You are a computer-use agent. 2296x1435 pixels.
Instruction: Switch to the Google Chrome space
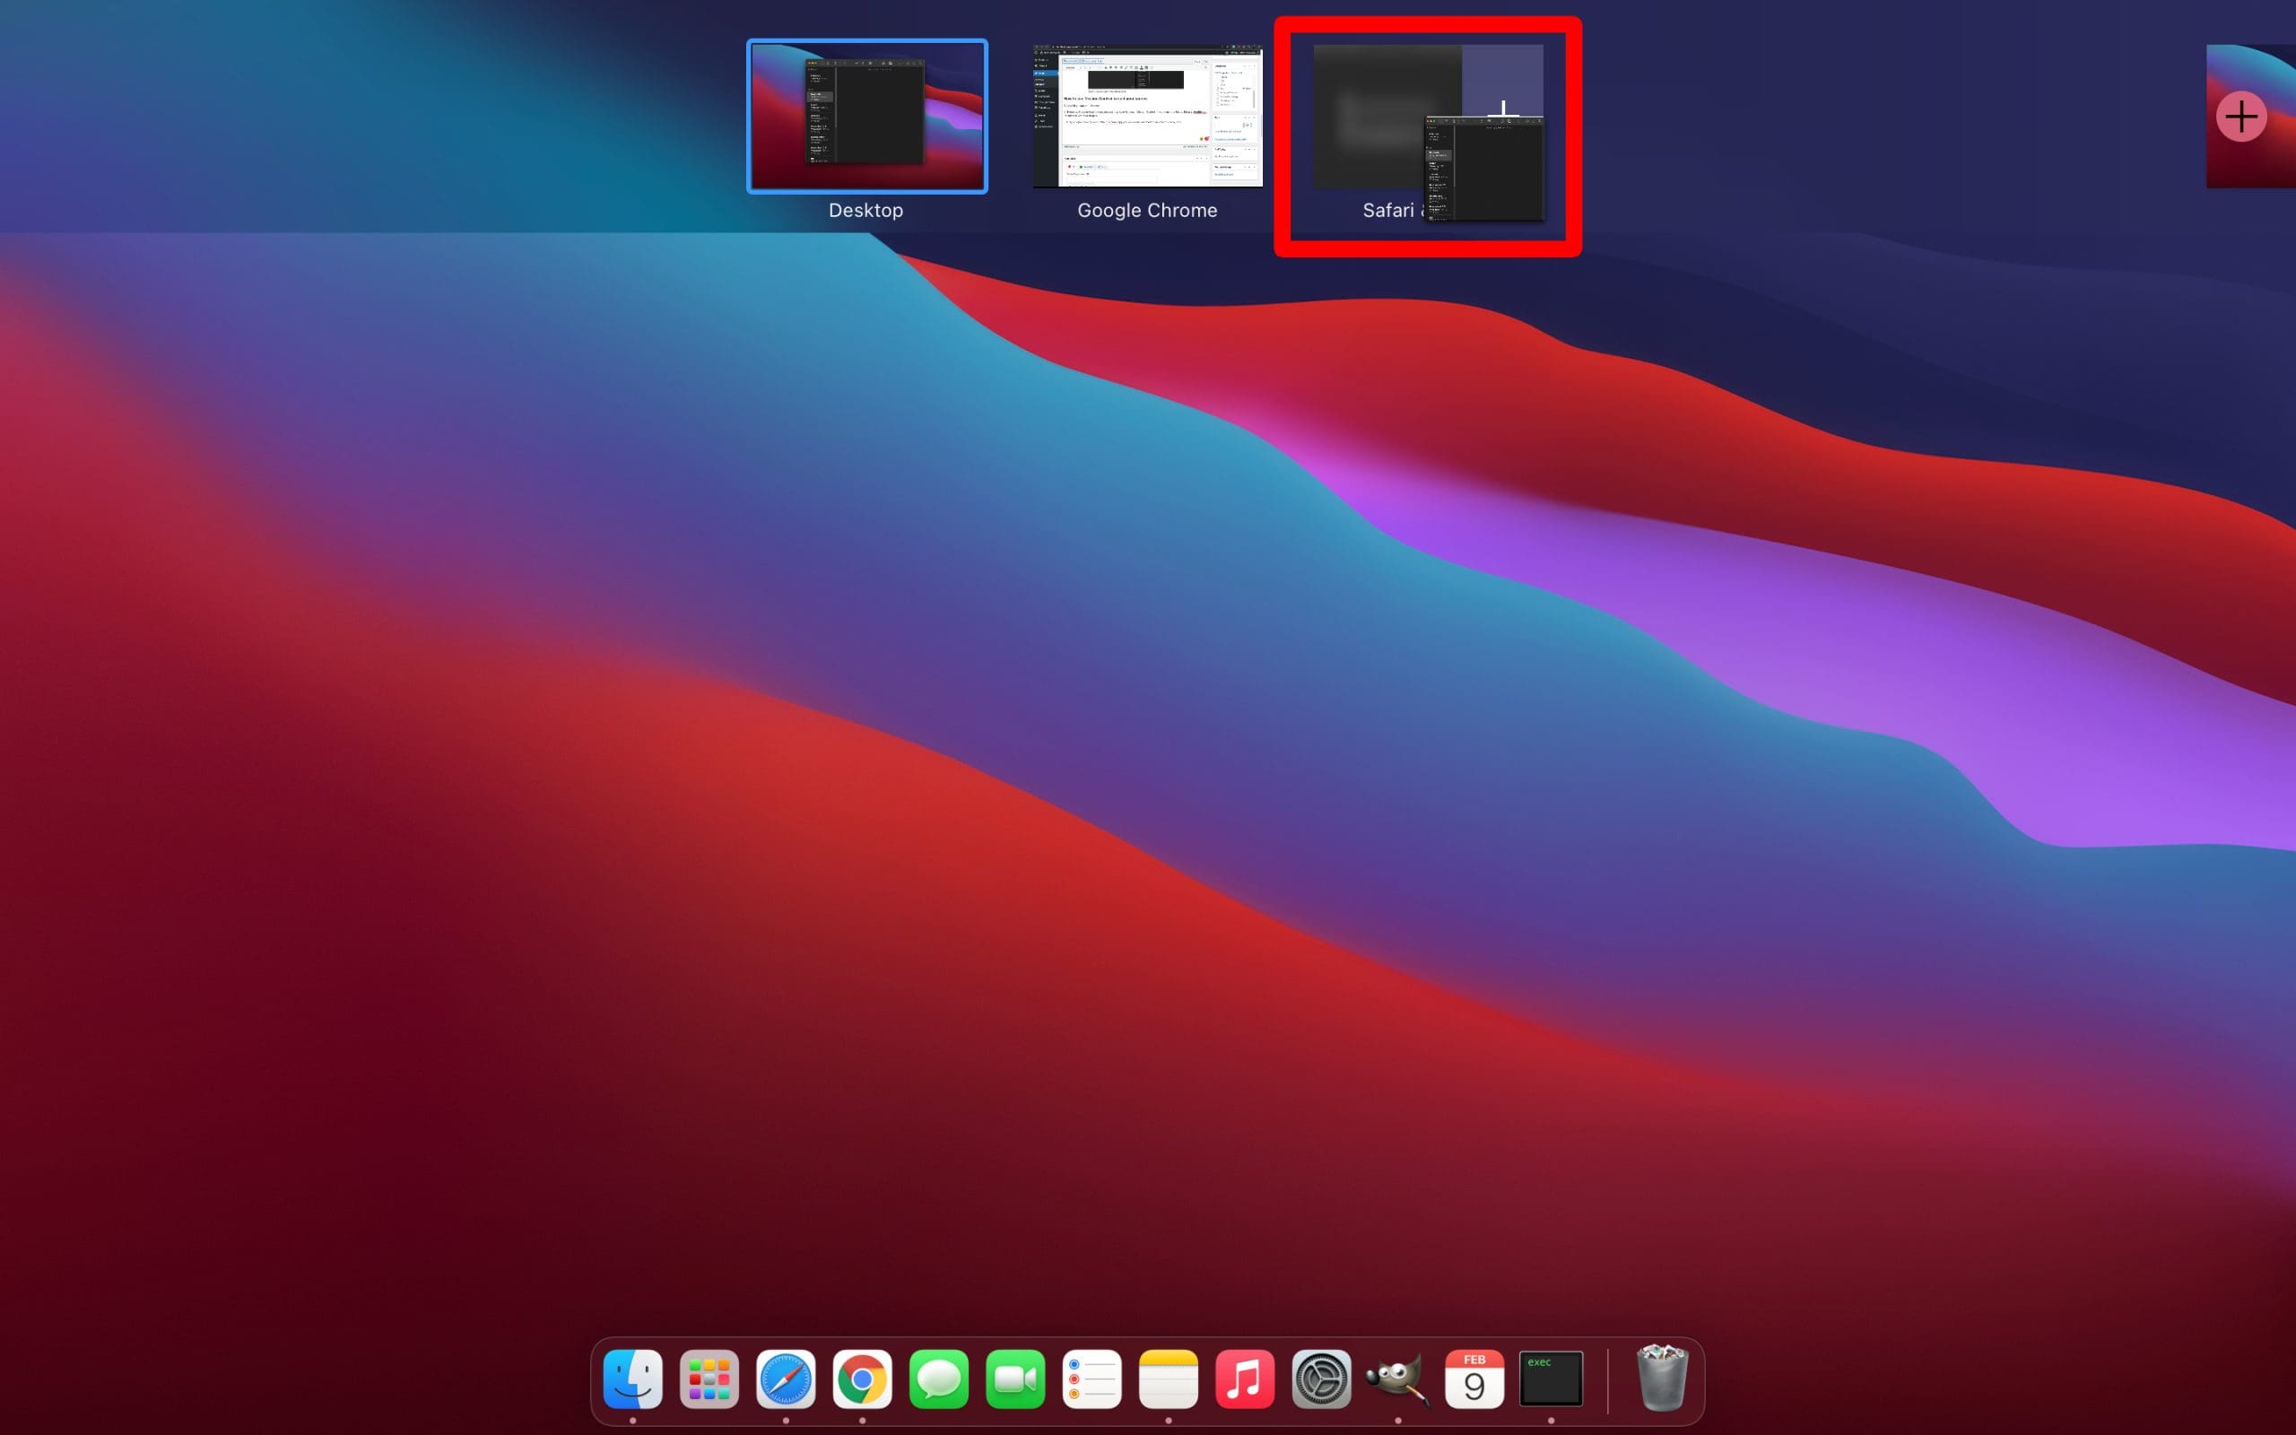tap(1147, 116)
